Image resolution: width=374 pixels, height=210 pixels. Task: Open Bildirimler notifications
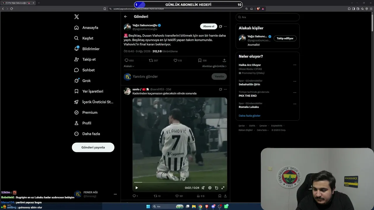(x=87, y=49)
